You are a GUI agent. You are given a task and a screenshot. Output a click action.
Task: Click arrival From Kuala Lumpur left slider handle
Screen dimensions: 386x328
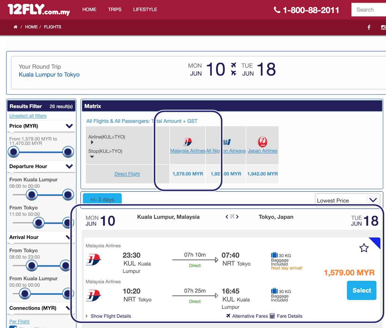[25, 294]
